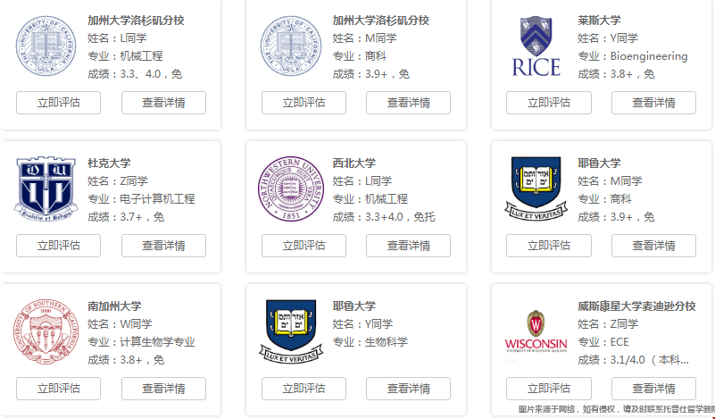View 查看详情 in the 杜克大学 card

[x=163, y=246]
